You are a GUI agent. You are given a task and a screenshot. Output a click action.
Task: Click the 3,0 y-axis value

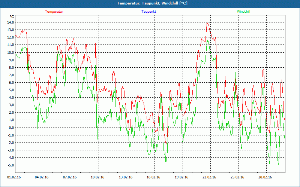point(11,105)
